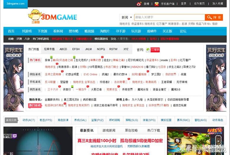
Task: Click the red 热门活动 tag
Action: 35,105
